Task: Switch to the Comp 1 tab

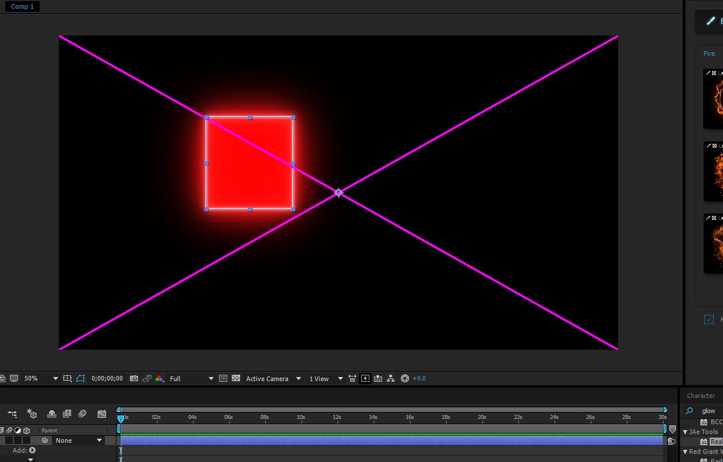Action: pos(22,6)
